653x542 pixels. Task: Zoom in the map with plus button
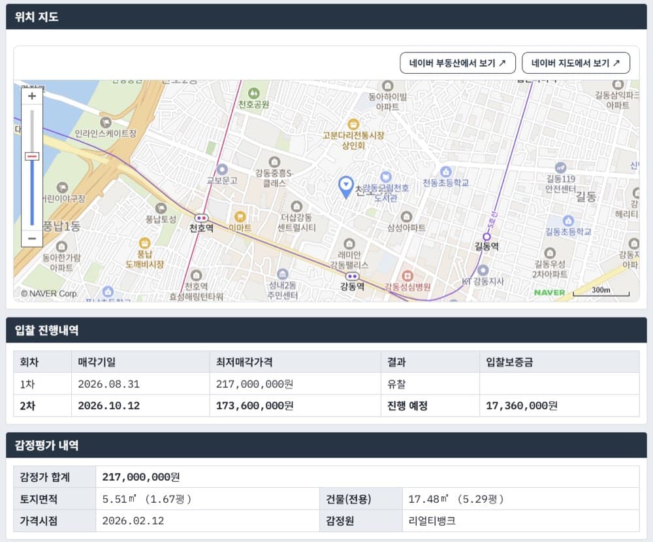click(x=31, y=96)
